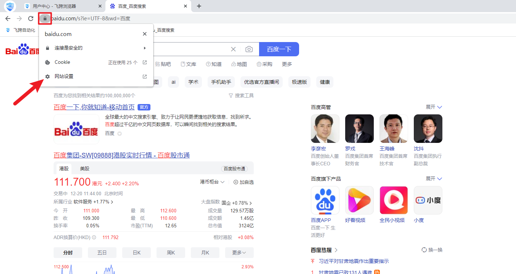
Task: Select the ai suggestion chip
Action: coord(173,82)
